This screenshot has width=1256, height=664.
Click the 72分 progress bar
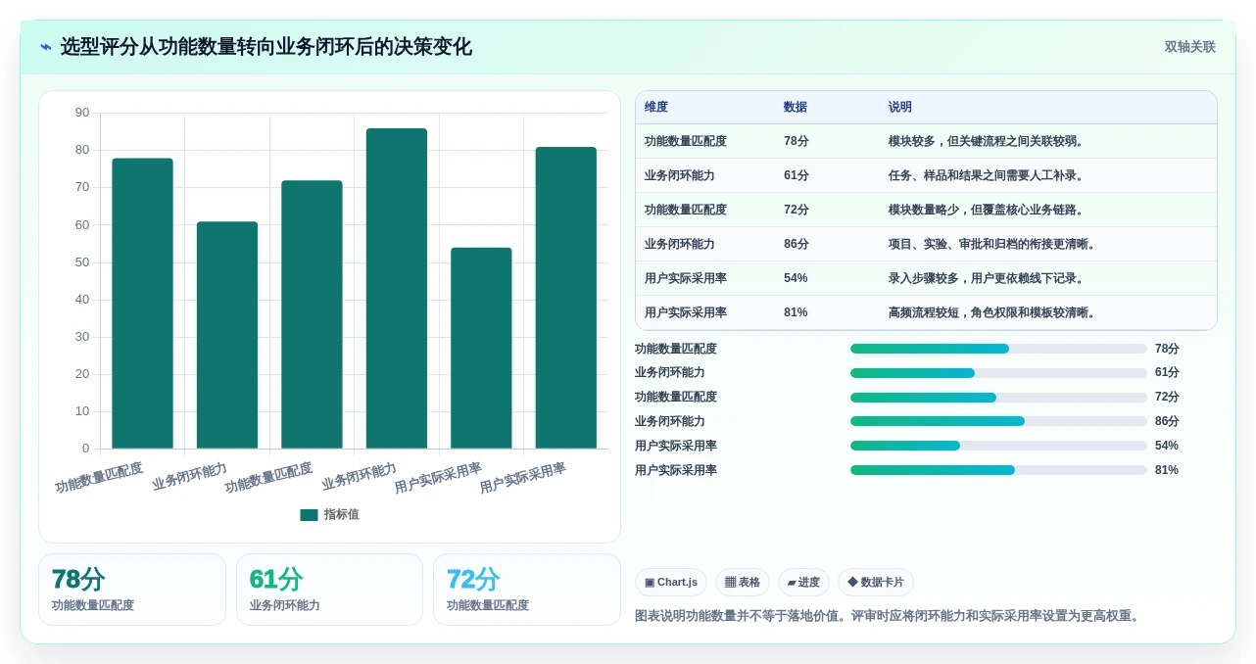tap(998, 398)
